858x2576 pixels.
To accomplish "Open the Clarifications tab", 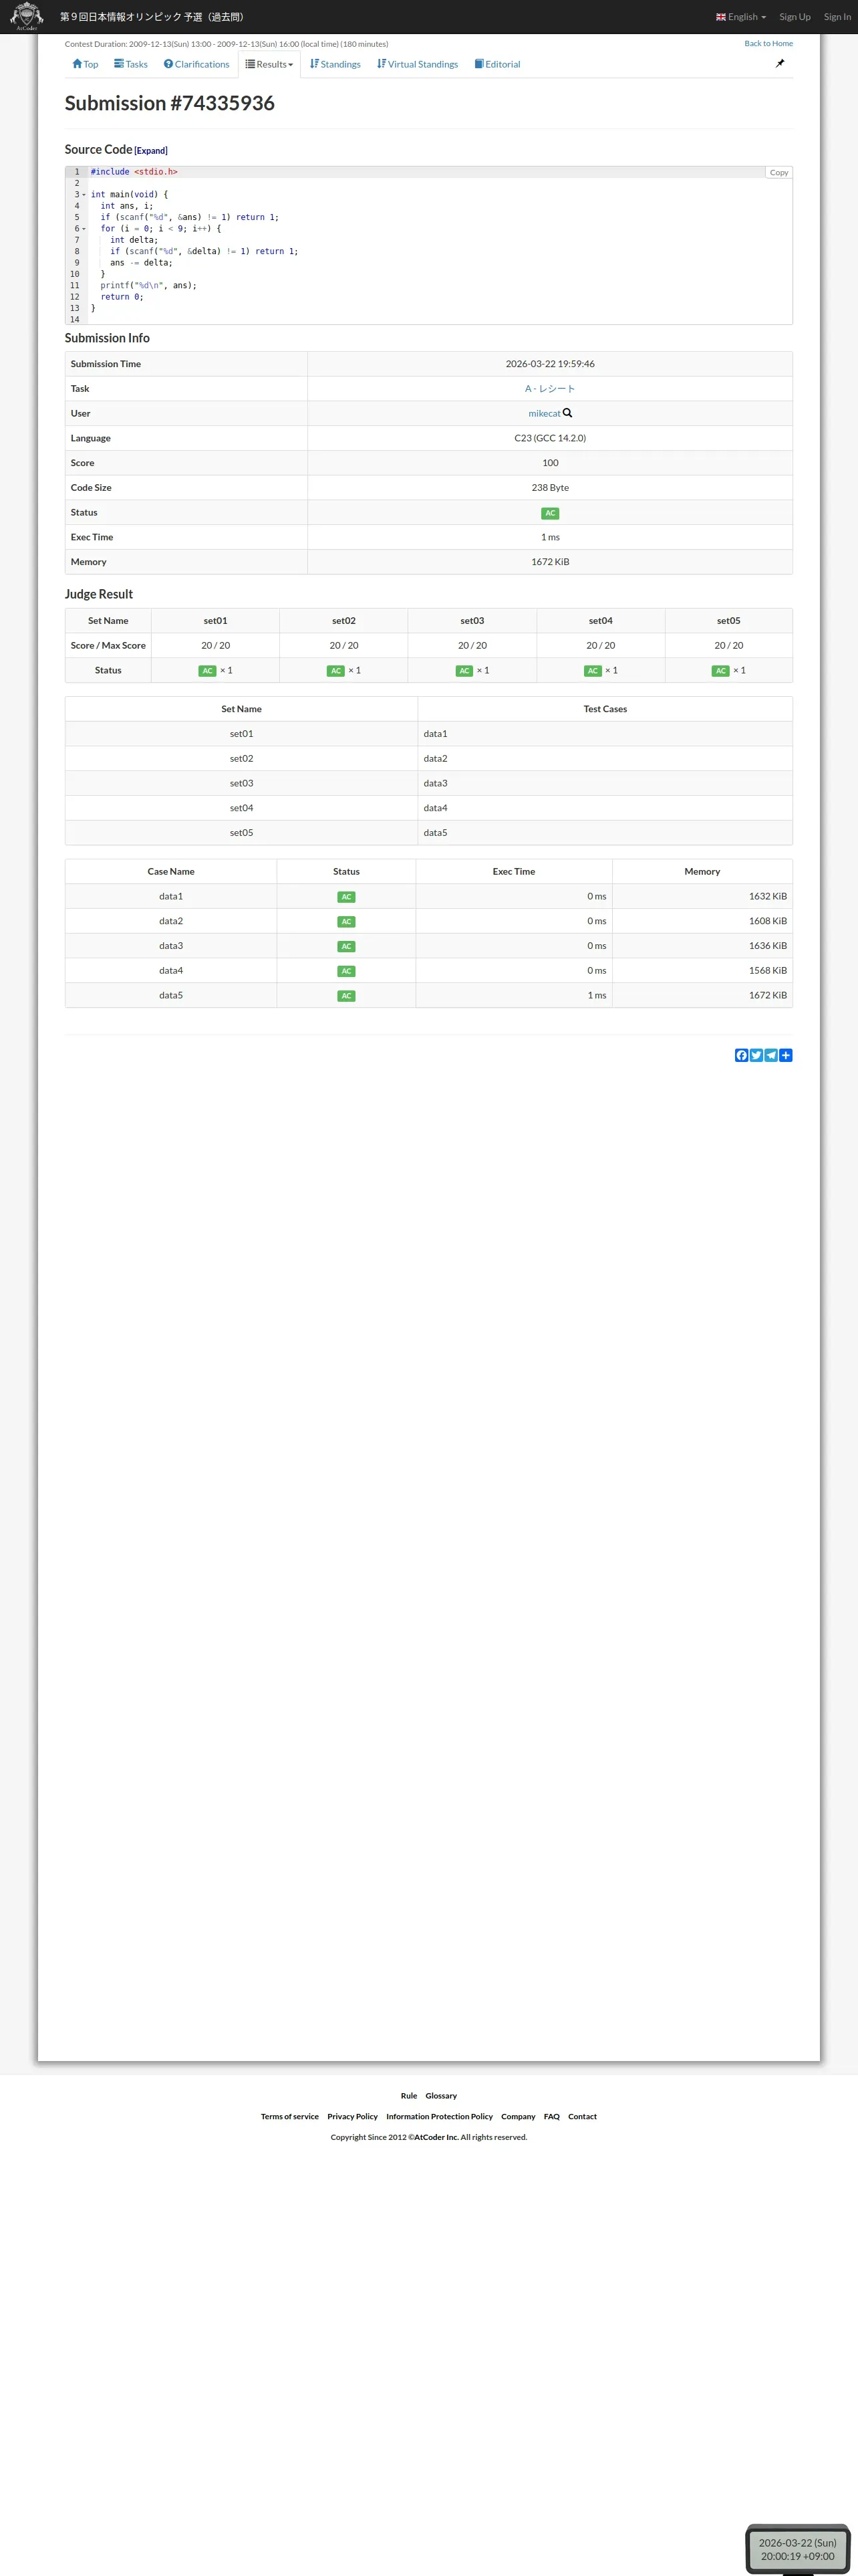I will point(196,64).
